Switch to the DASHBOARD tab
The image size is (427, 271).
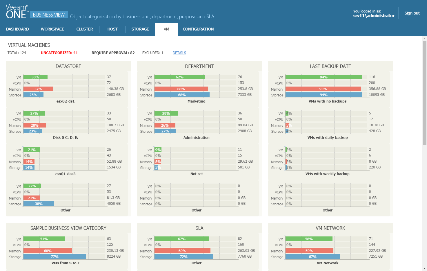(17, 29)
